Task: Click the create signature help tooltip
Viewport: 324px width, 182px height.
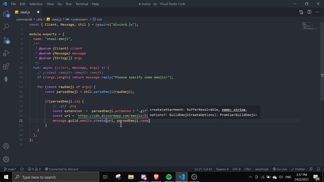Action: tap(204, 112)
